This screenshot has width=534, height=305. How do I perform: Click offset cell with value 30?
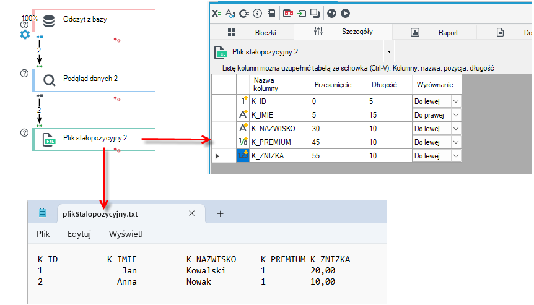(338, 129)
